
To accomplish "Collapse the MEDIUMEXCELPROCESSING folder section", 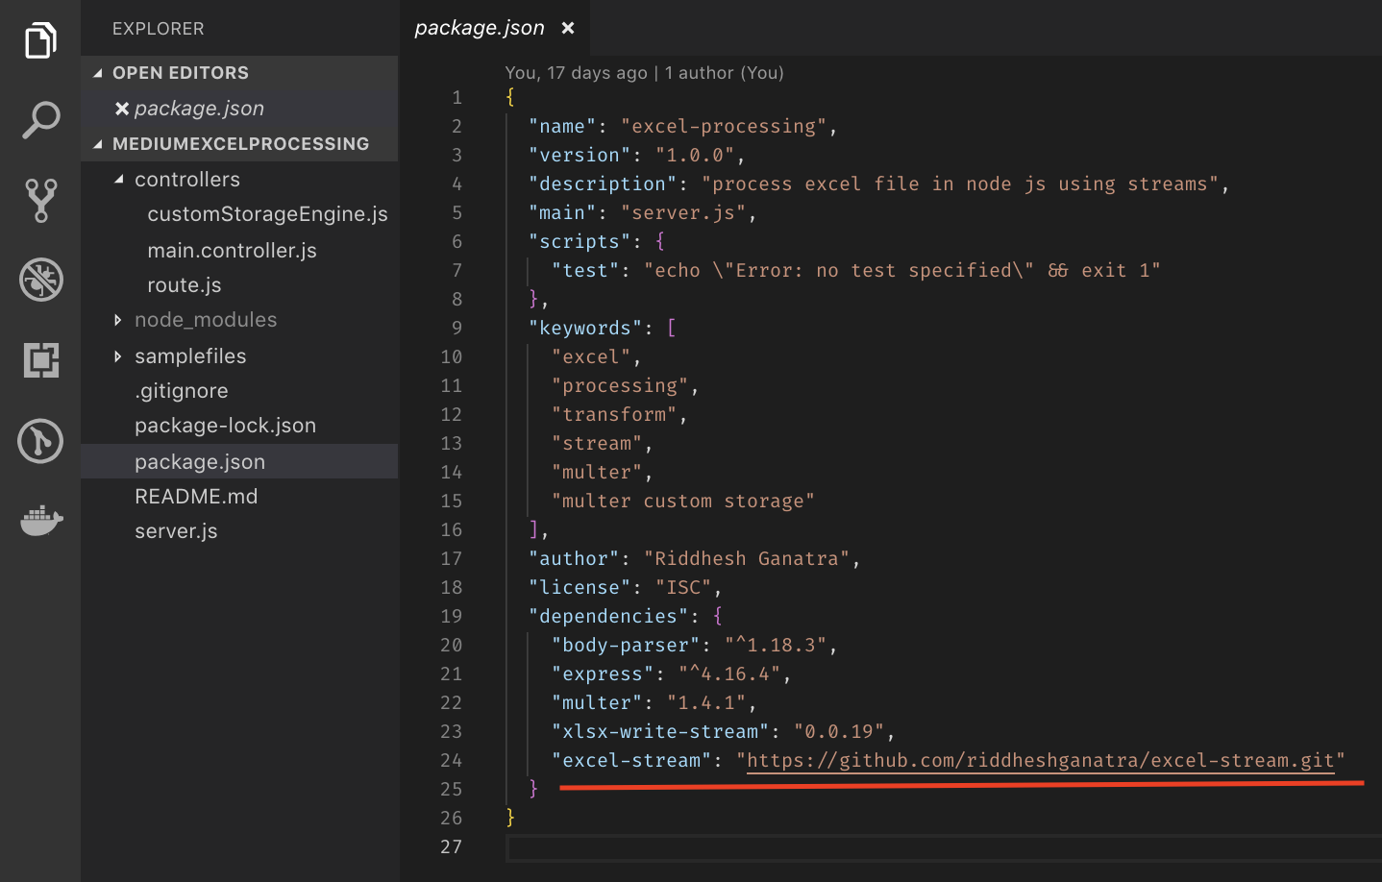I will pos(98,144).
